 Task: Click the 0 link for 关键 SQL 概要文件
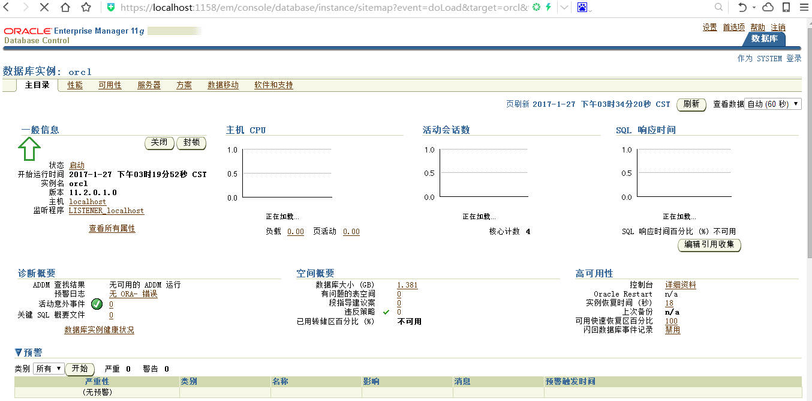tap(111, 315)
